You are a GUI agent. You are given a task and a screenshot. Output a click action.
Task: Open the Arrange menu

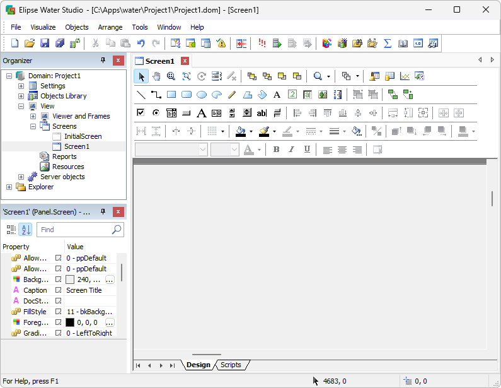tap(110, 27)
